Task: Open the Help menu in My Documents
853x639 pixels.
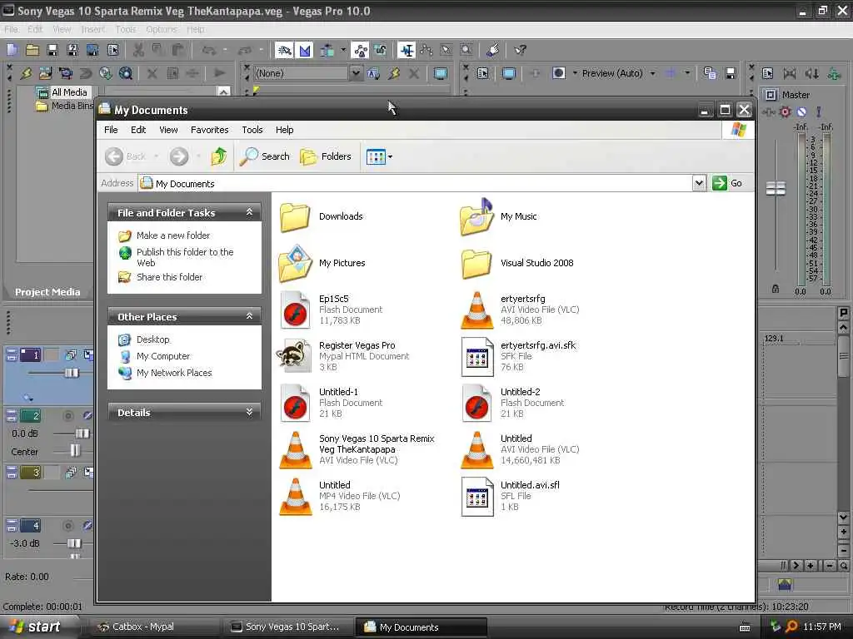Action: (285, 130)
